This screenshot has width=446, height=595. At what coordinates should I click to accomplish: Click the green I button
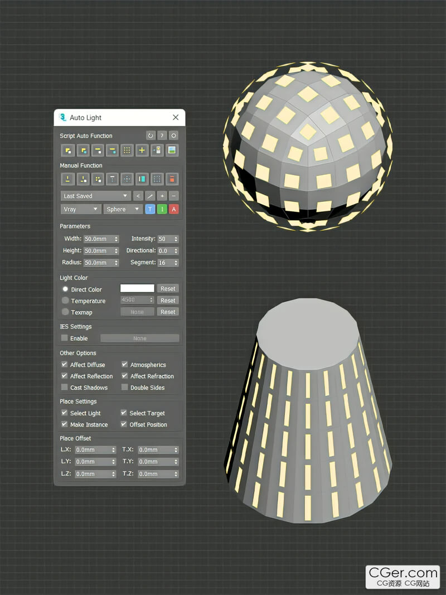point(162,209)
